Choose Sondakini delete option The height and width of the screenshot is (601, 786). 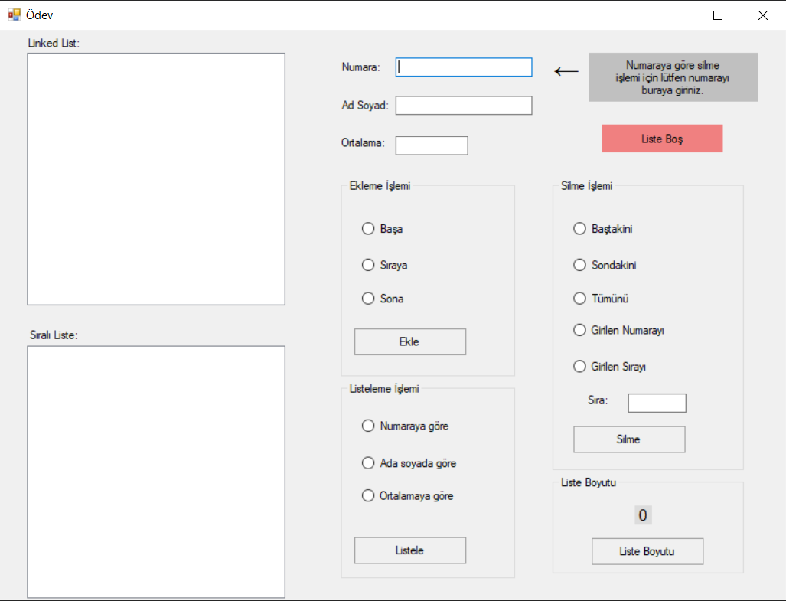tap(605, 265)
